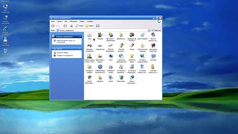Collapse the См. также side panel
The height and width of the screenshot is (134, 238).
(80, 49)
